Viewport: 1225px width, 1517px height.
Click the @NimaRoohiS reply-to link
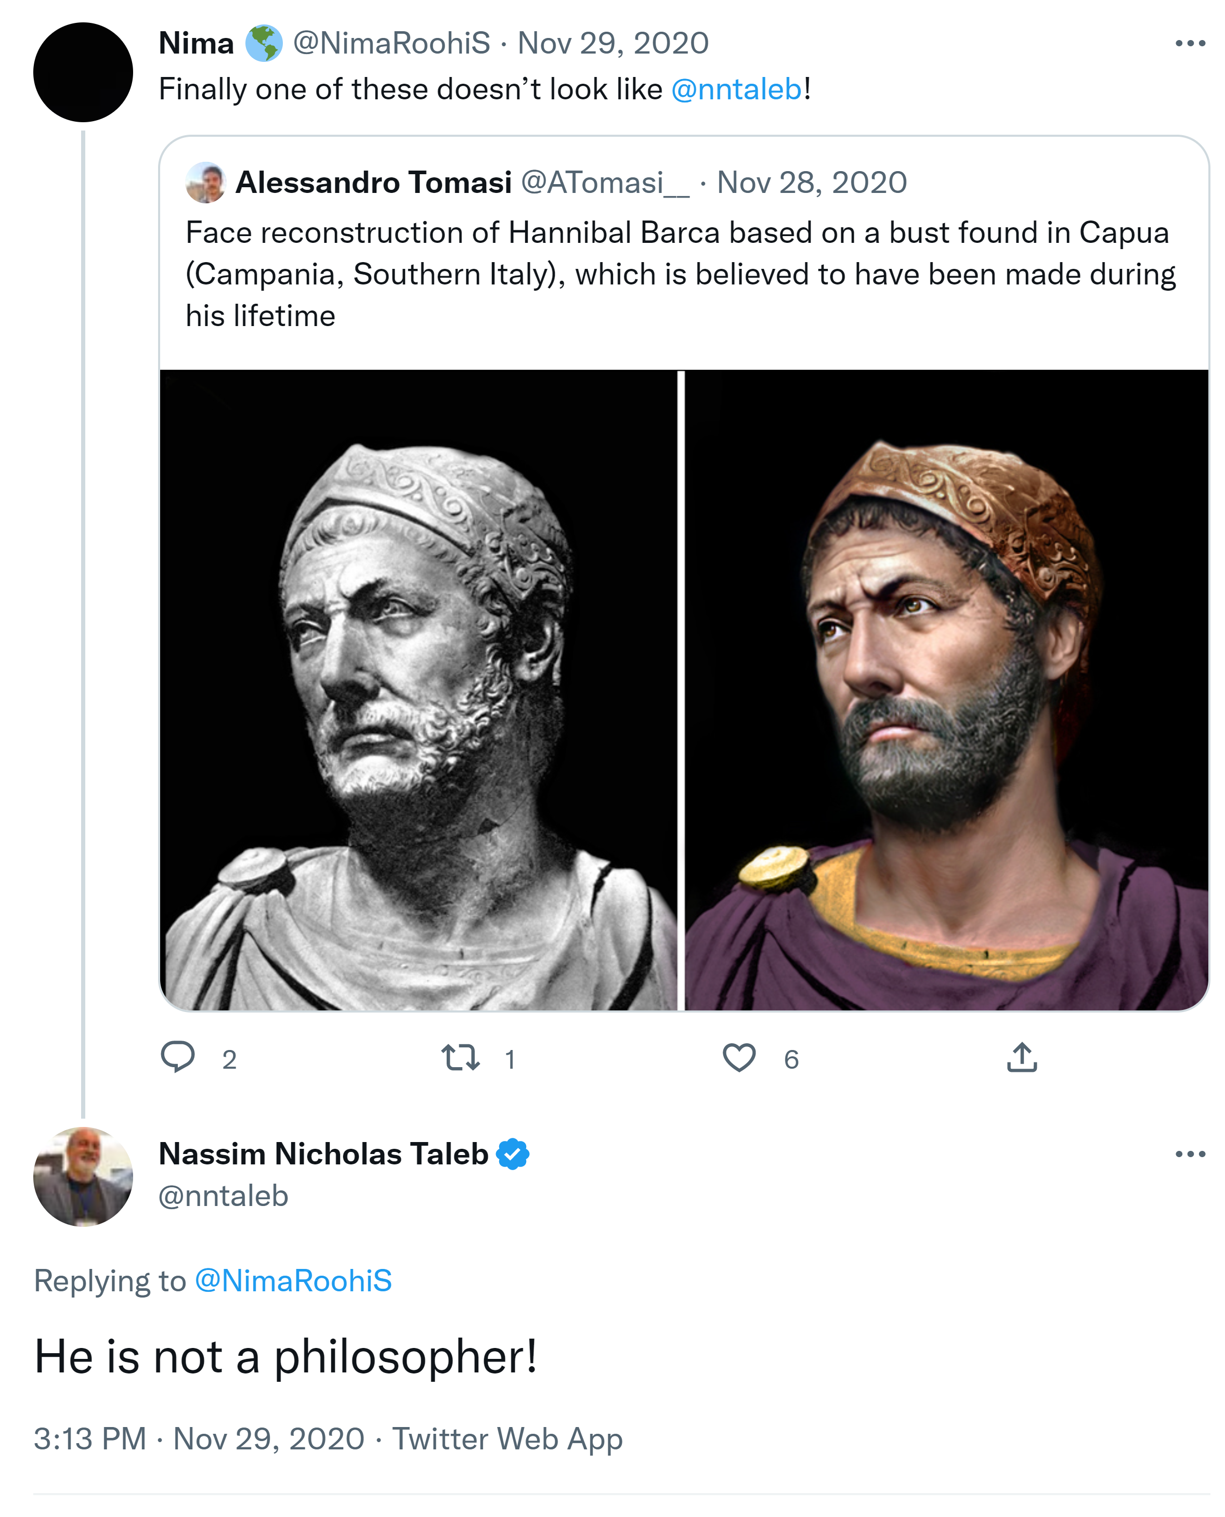[293, 1281]
